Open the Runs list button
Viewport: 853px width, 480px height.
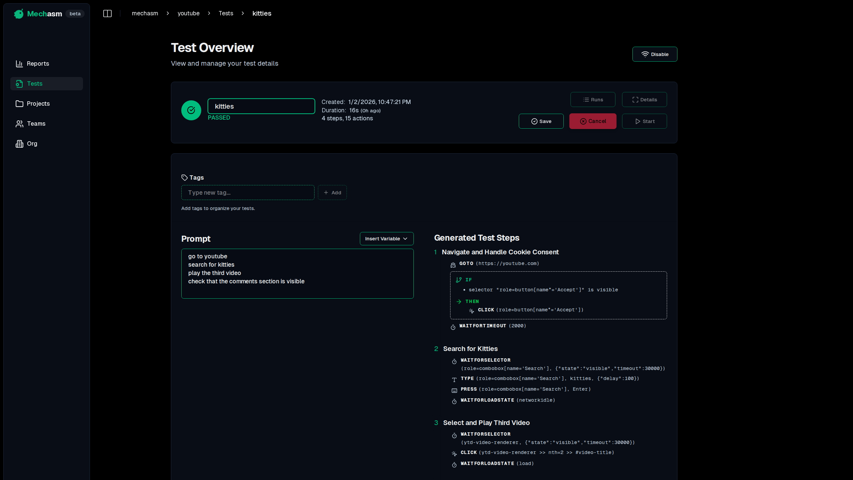593,100
